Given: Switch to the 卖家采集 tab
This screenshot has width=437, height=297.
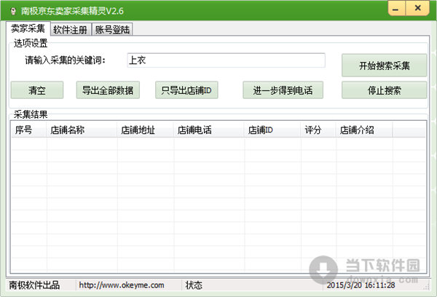Looking at the screenshot, I should point(28,28).
